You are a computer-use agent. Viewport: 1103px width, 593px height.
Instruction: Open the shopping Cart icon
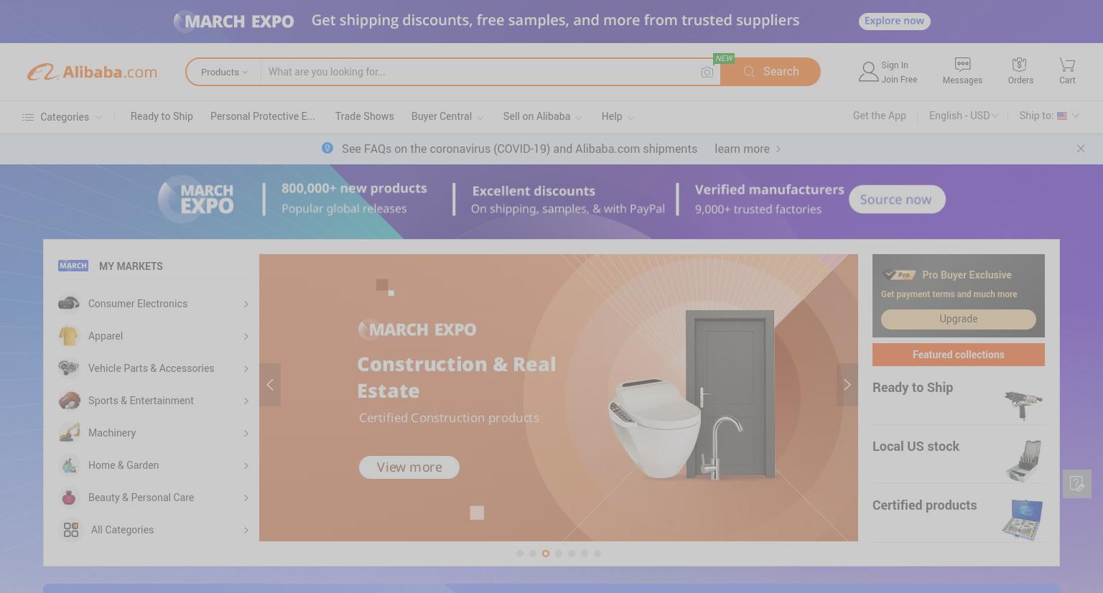[x=1067, y=65]
